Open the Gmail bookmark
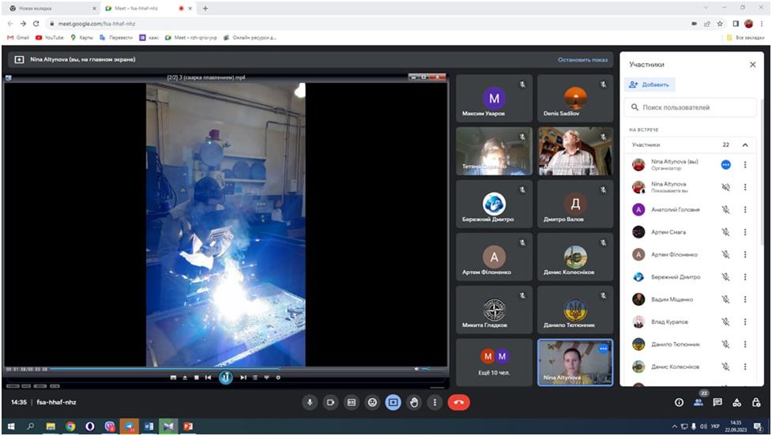The image size is (772, 436). pyautogui.click(x=18, y=37)
